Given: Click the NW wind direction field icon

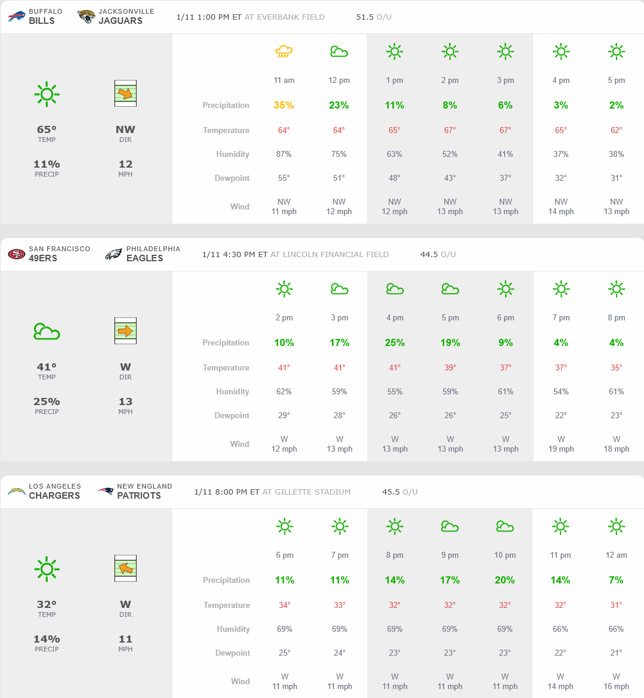Looking at the screenshot, I should (x=125, y=94).
